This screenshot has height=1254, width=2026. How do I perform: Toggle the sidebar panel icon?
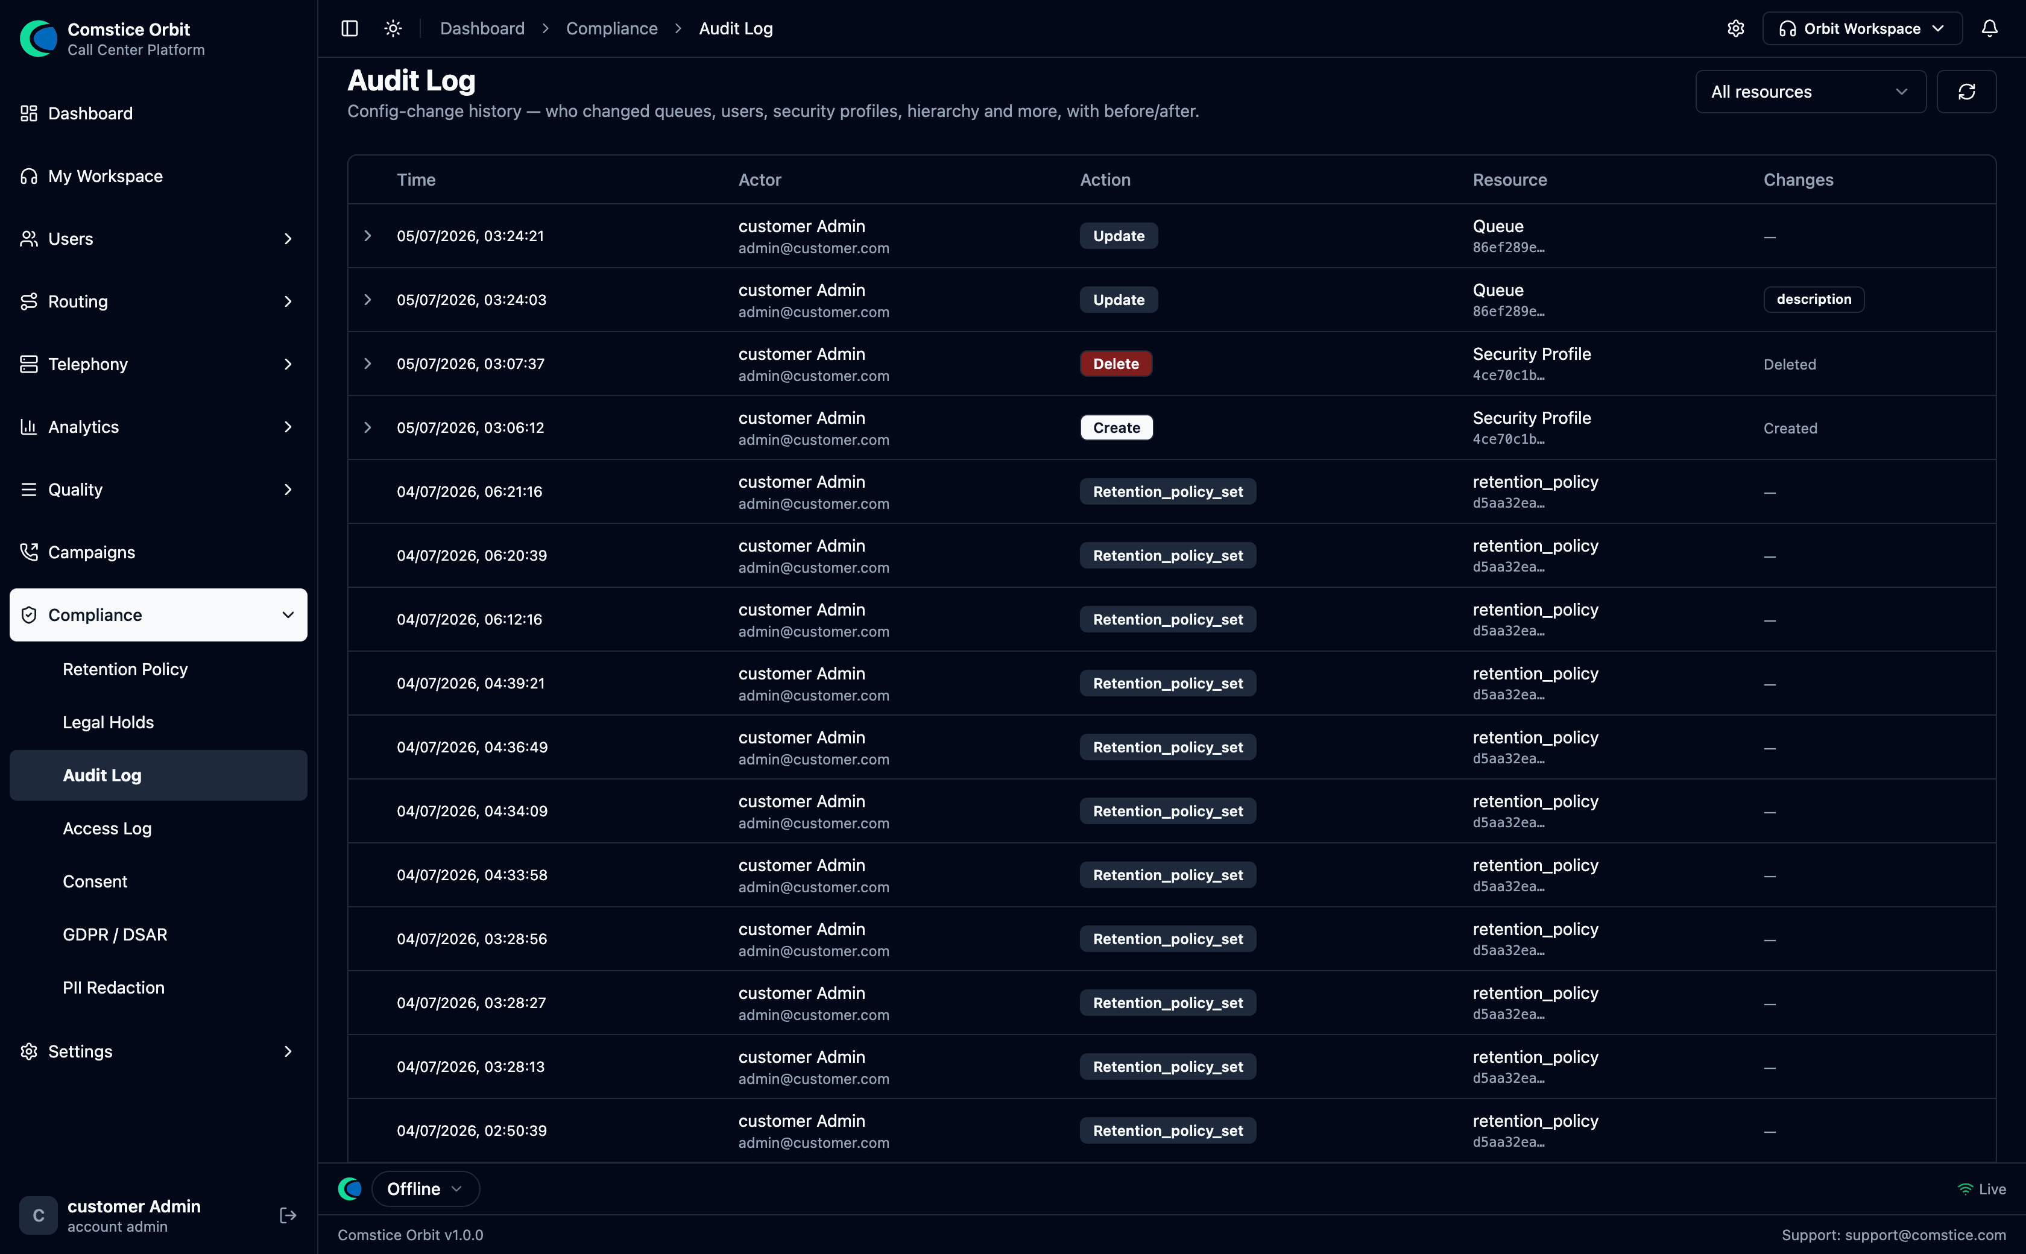349,28
